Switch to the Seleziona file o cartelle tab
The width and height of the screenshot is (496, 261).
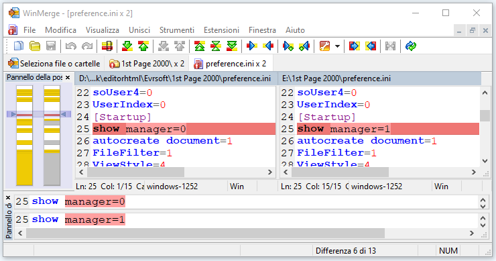click(54, 64)
